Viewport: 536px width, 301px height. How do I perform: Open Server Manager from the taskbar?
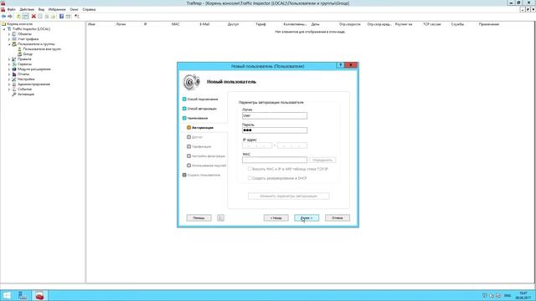point(23,295)
